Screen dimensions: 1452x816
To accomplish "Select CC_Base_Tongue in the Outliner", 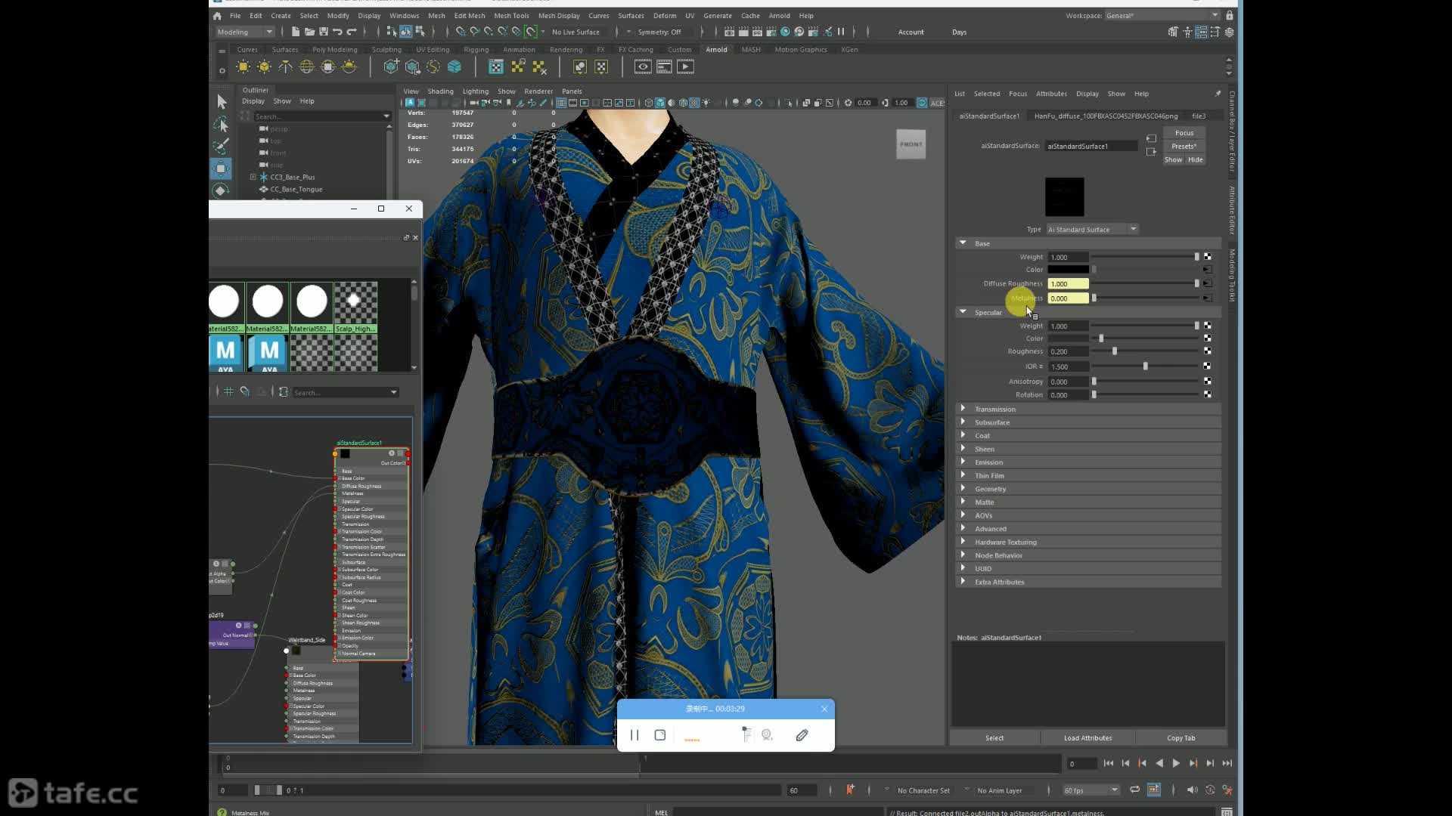I will (296, 190).
